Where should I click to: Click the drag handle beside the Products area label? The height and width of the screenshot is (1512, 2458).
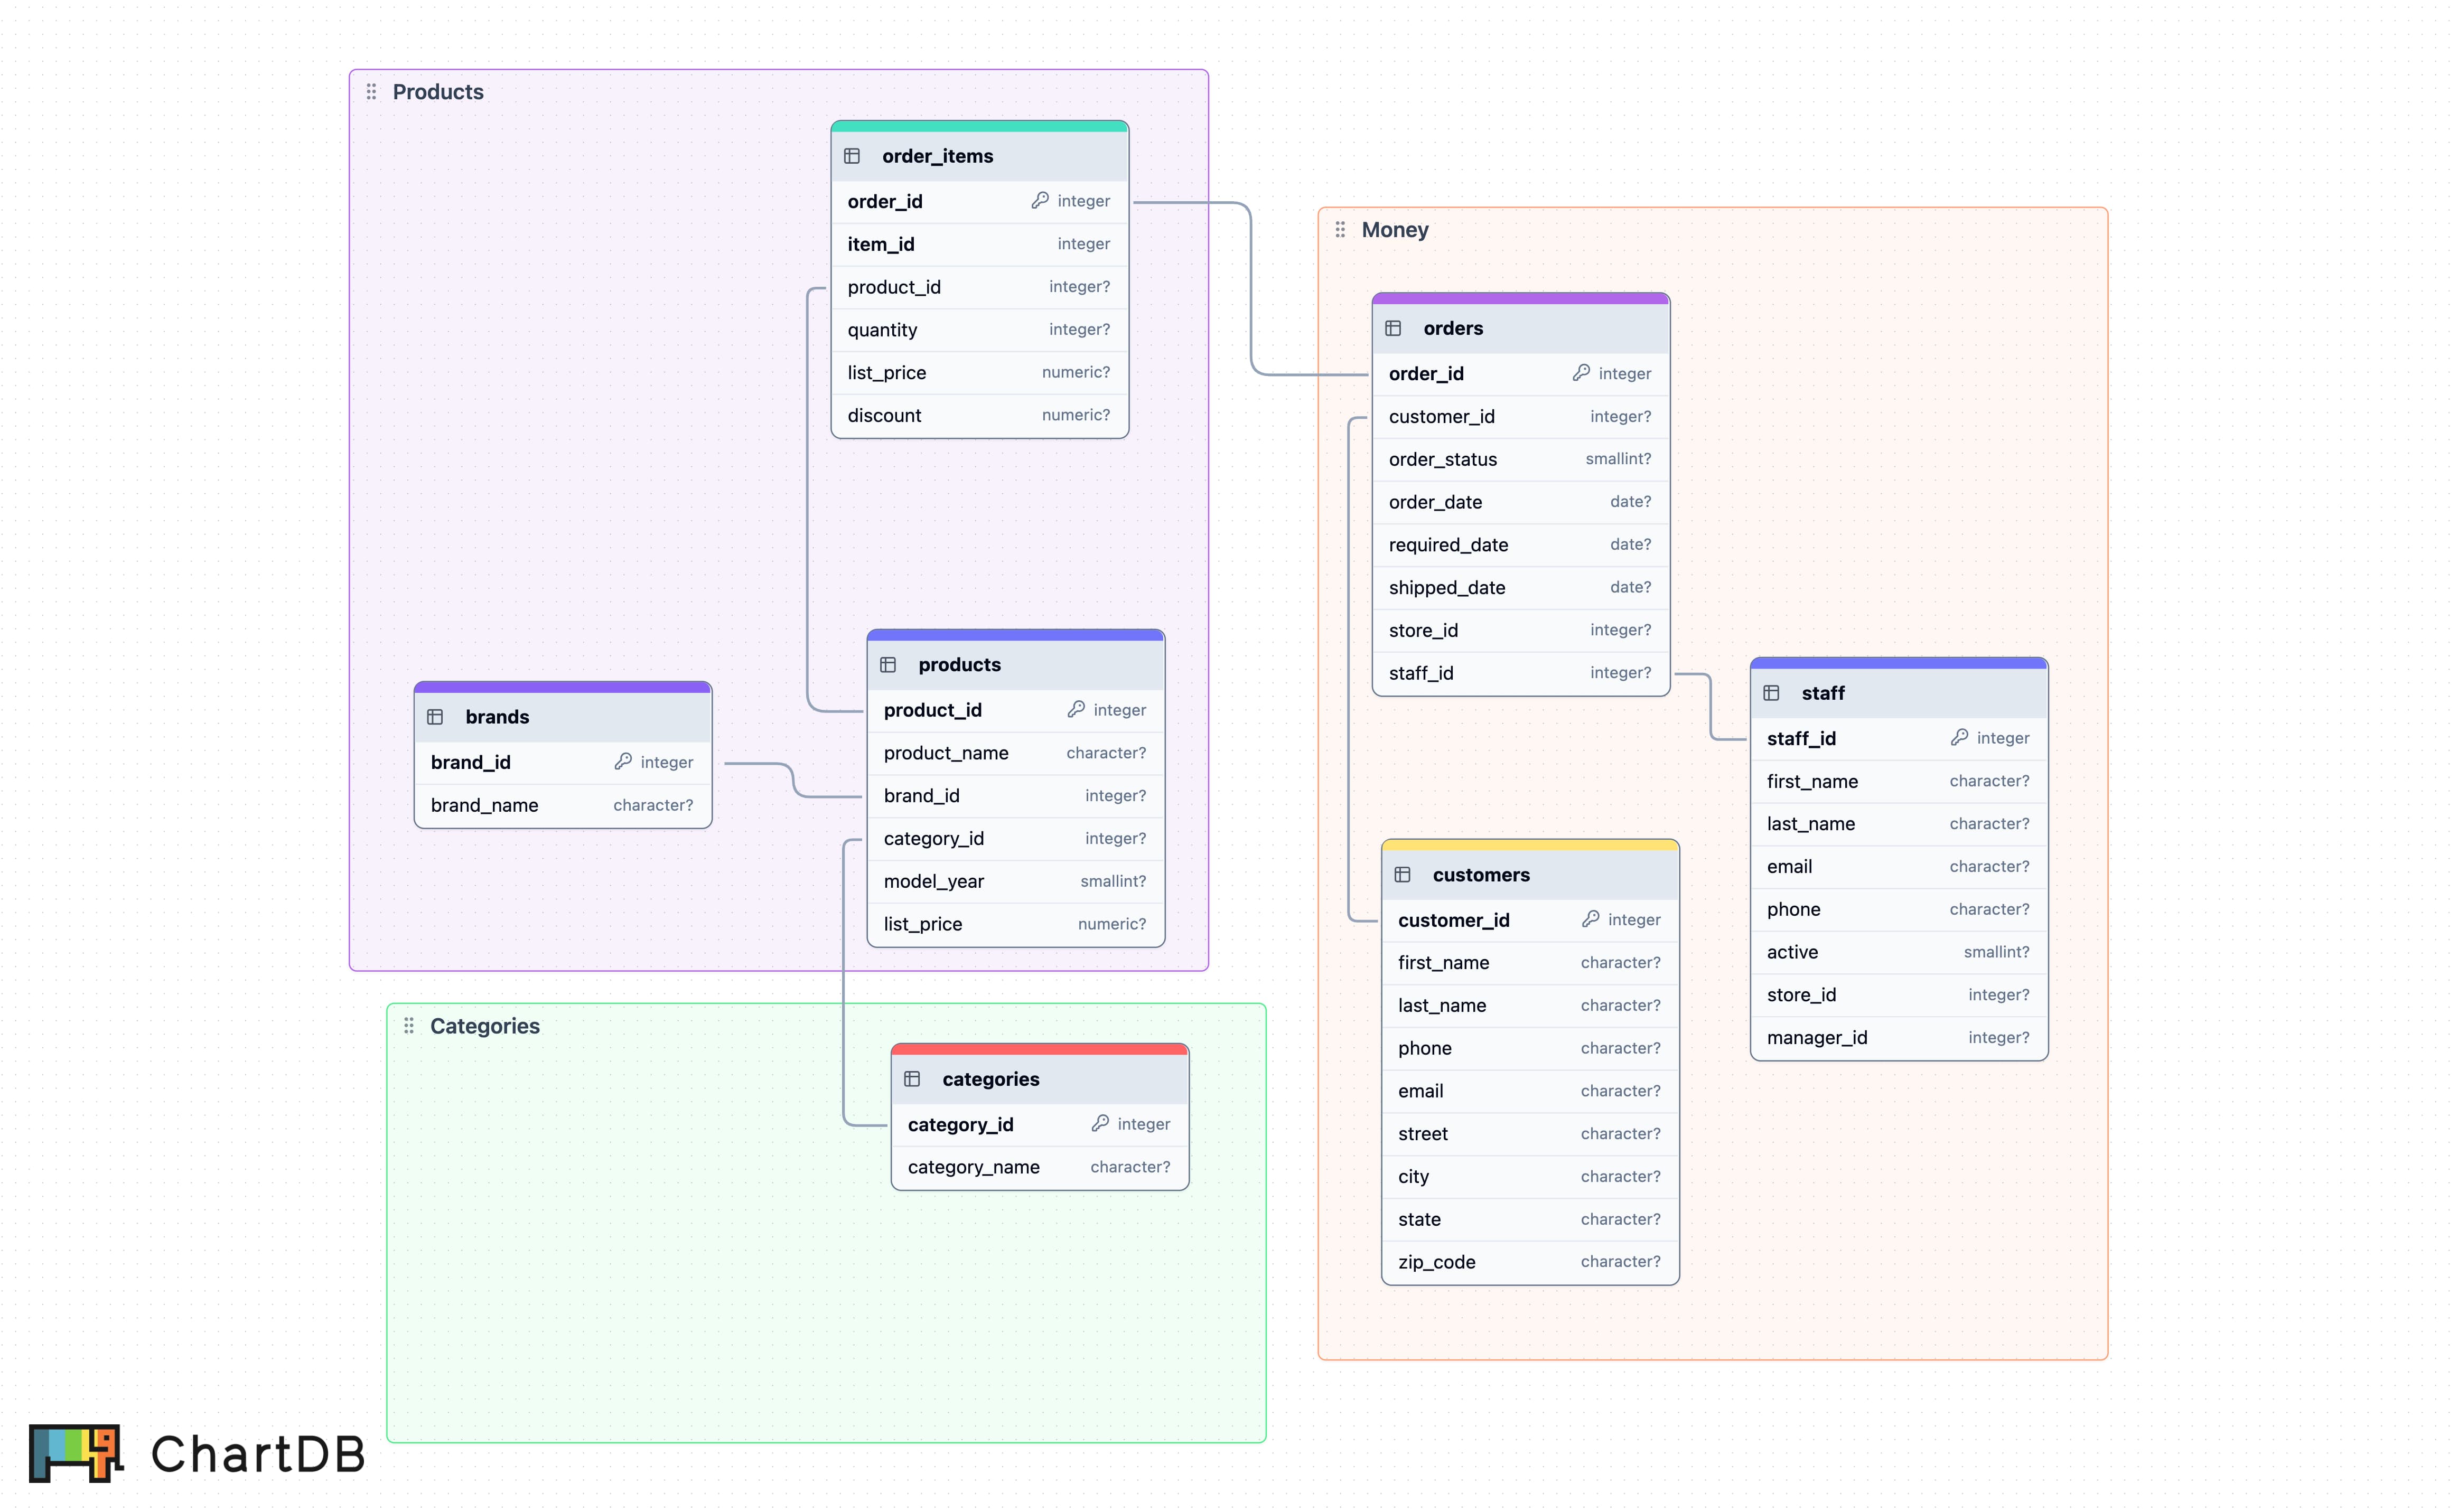tap(371, 91)
